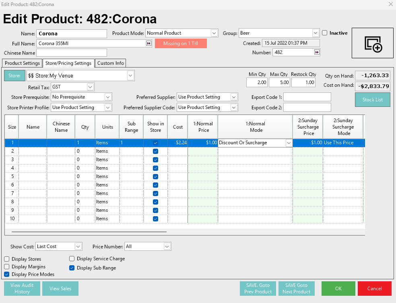Enable the Display Stores checkbox
396x303 pixels.
[x=7, y=259]
